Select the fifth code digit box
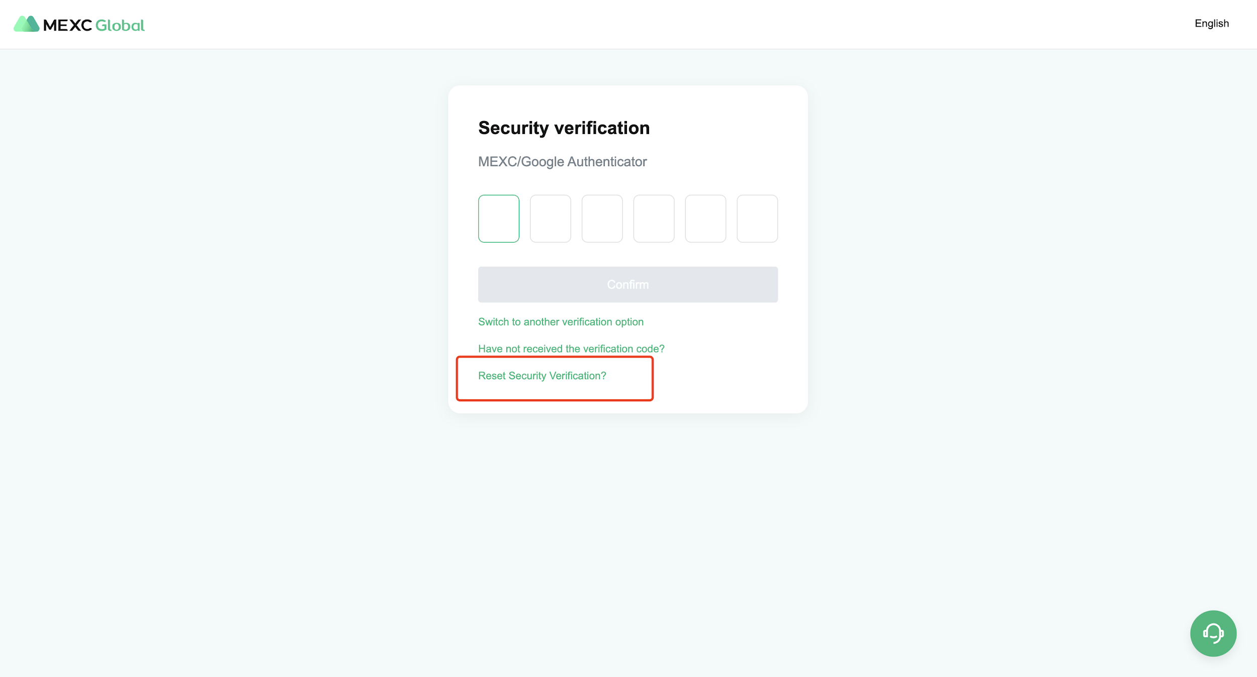This screenshot has height=677, width=1257. [705, 218]
